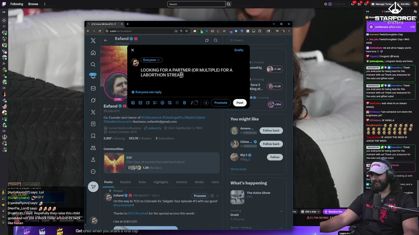Tag a location on the post

tap(177, 103)
